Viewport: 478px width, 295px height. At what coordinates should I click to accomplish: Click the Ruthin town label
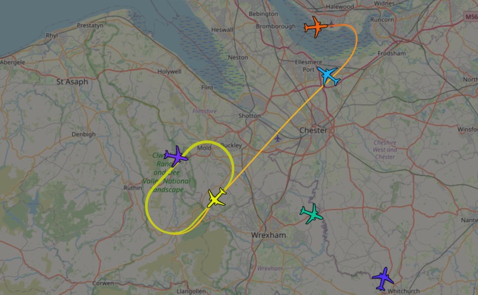click(x=132, y=188)
